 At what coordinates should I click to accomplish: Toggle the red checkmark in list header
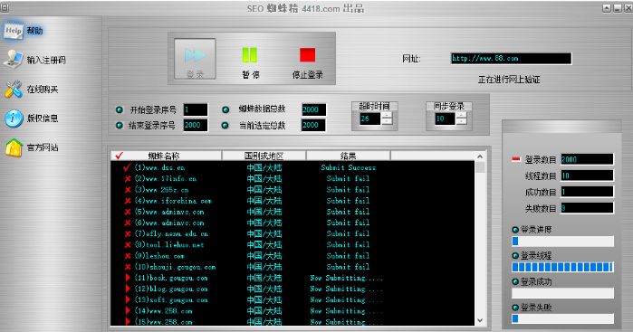coord(120,156)
